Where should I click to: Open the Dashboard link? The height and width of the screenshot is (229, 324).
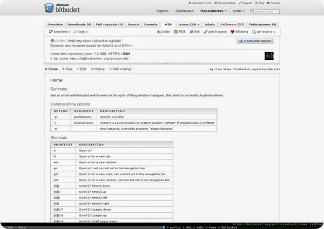point(184,11)
